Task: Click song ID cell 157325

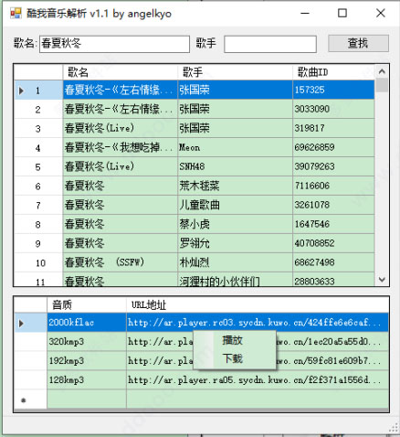Action: pos(333,90)
